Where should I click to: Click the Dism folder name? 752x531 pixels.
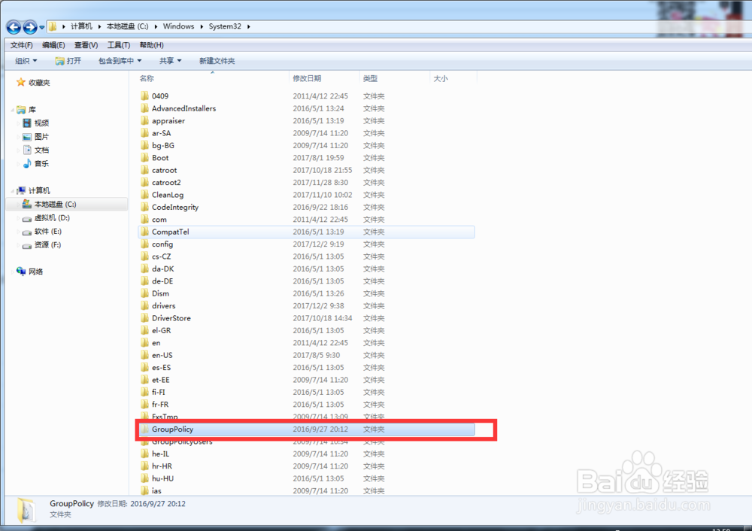160,293
